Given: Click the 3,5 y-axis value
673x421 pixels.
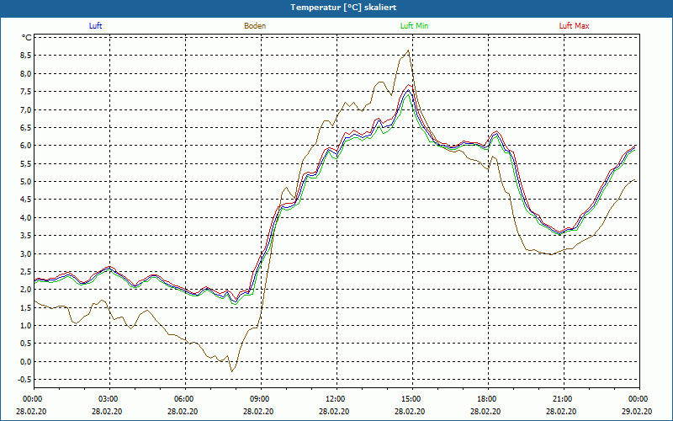Looking at the screenshot, I should [26, 236].
